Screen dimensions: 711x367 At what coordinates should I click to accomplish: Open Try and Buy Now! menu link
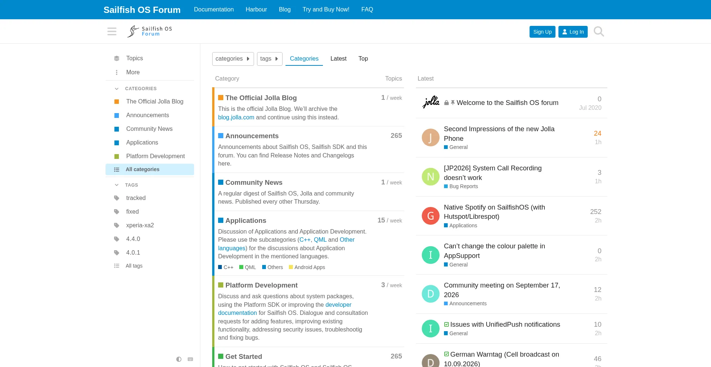(x=326, y=10)
